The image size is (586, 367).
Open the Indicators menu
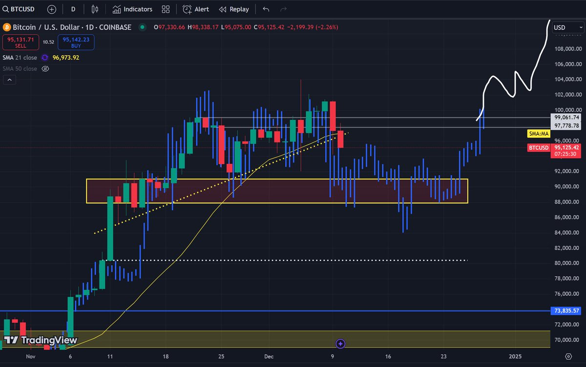[132, 9]
